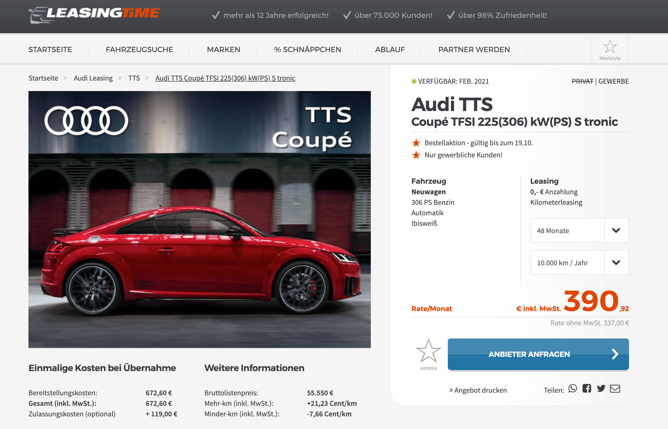Click '+ 119,00 €' Zulassungskosten value
Image resolution: width=668 pixels, height=429 pixels.
point(161,414)
